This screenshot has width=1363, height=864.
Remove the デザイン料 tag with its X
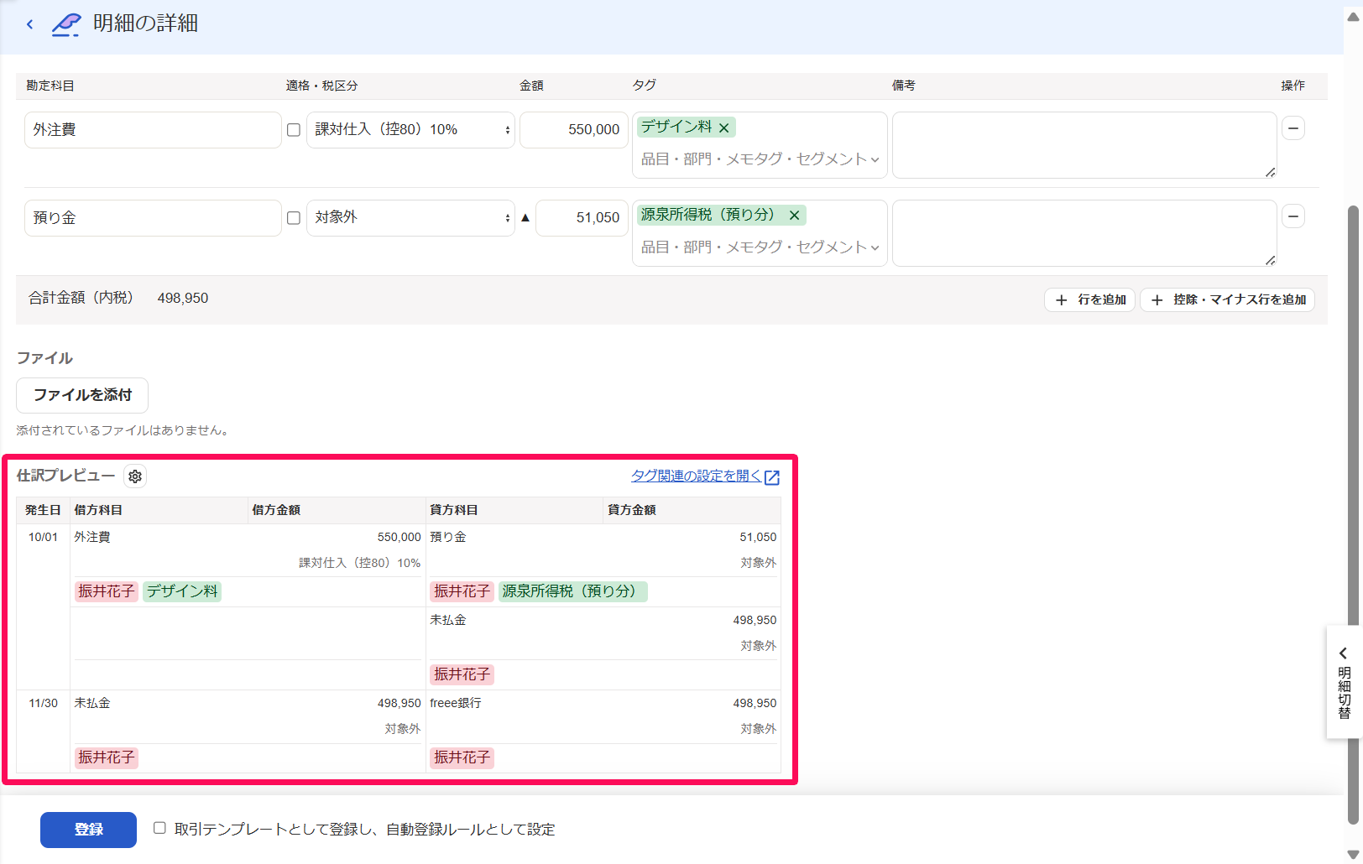pyautogui.click(x=723, y=128)
